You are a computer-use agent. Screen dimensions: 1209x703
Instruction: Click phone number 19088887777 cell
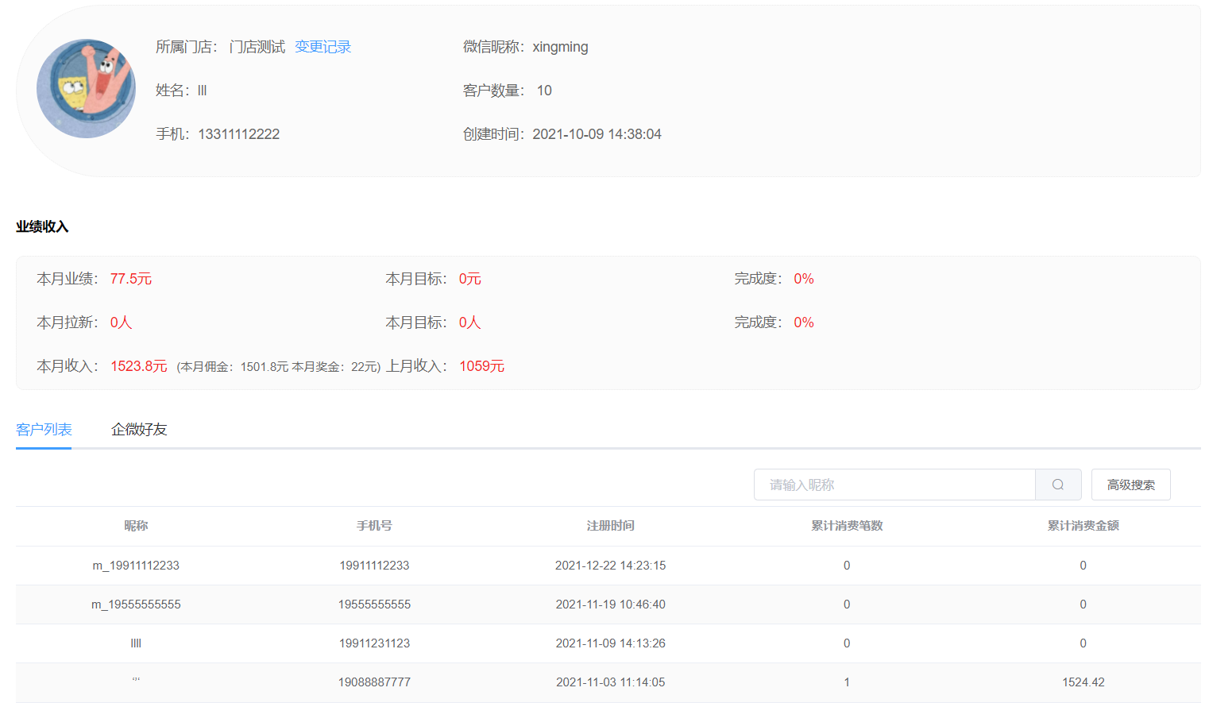(374, 682)
